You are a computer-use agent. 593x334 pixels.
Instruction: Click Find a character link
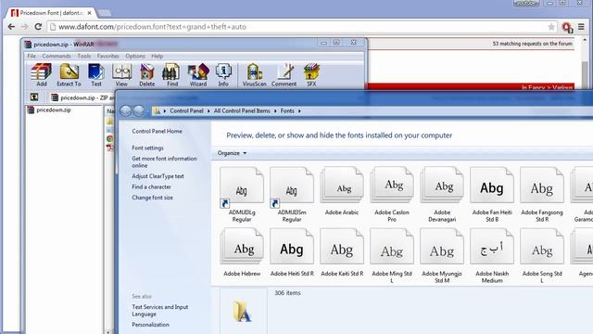tap(151, 186)
